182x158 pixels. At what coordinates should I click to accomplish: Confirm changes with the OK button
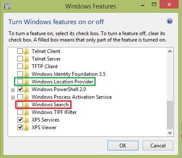point(123,146)
